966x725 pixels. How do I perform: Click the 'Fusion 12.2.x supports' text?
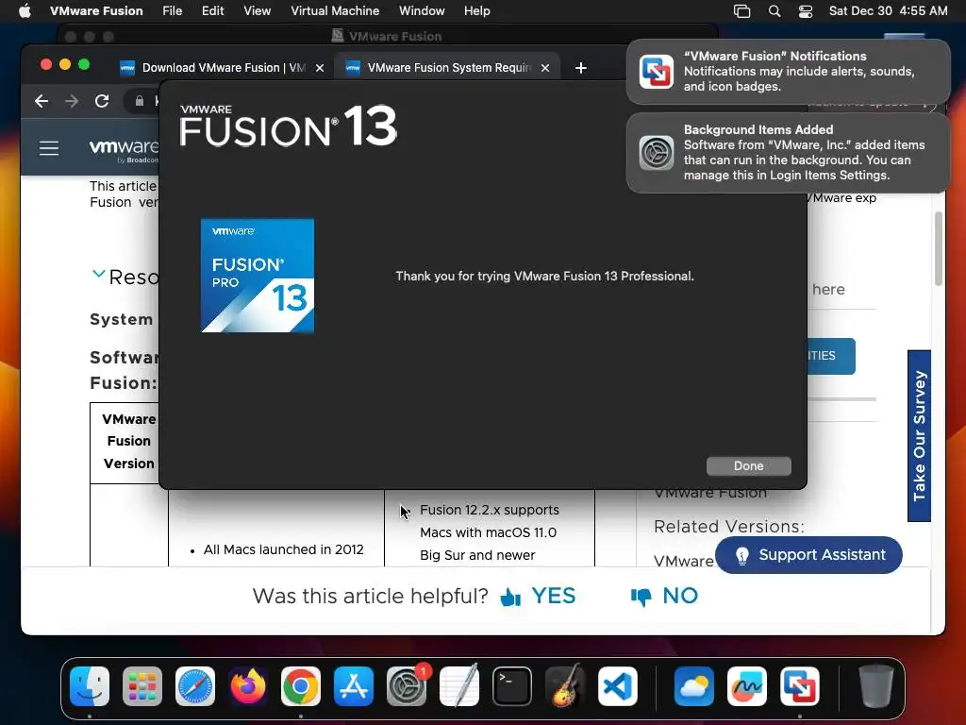(x=490, y=510)
